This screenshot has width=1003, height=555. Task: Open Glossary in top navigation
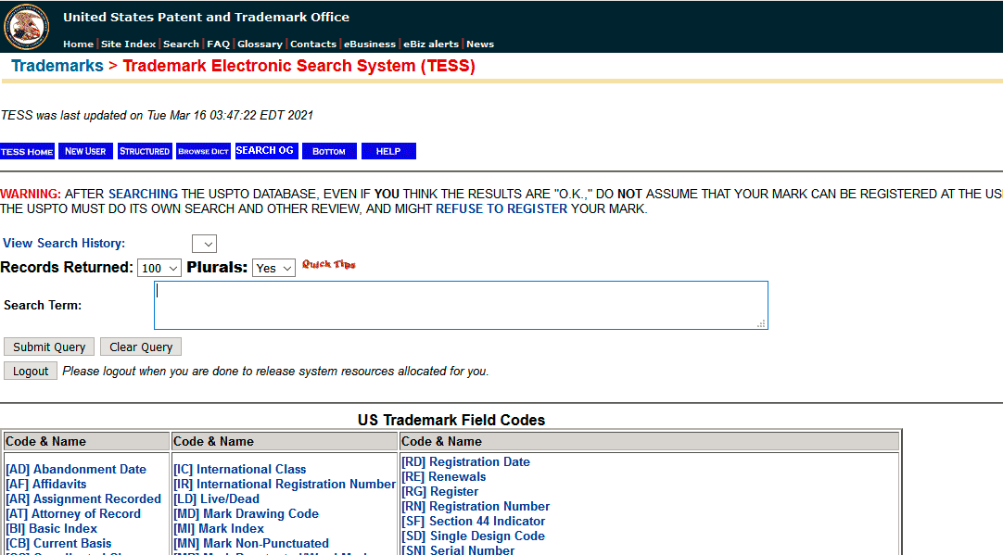tap(260, 44)
